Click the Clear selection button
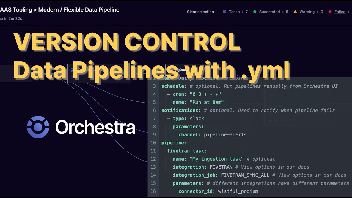The image size is (352, 198). pyautogui.click(x=200, y=12)
